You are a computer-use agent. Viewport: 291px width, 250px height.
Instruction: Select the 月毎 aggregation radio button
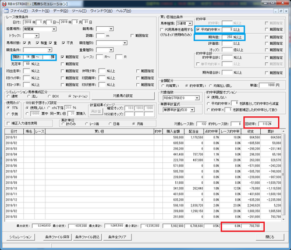click(134, 124)
